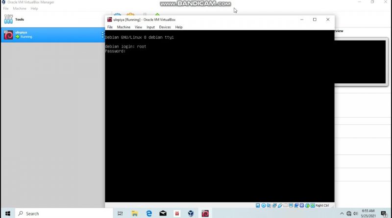Click the taskbar Search box
Screen dimensions: 392x218
[64, 214]
